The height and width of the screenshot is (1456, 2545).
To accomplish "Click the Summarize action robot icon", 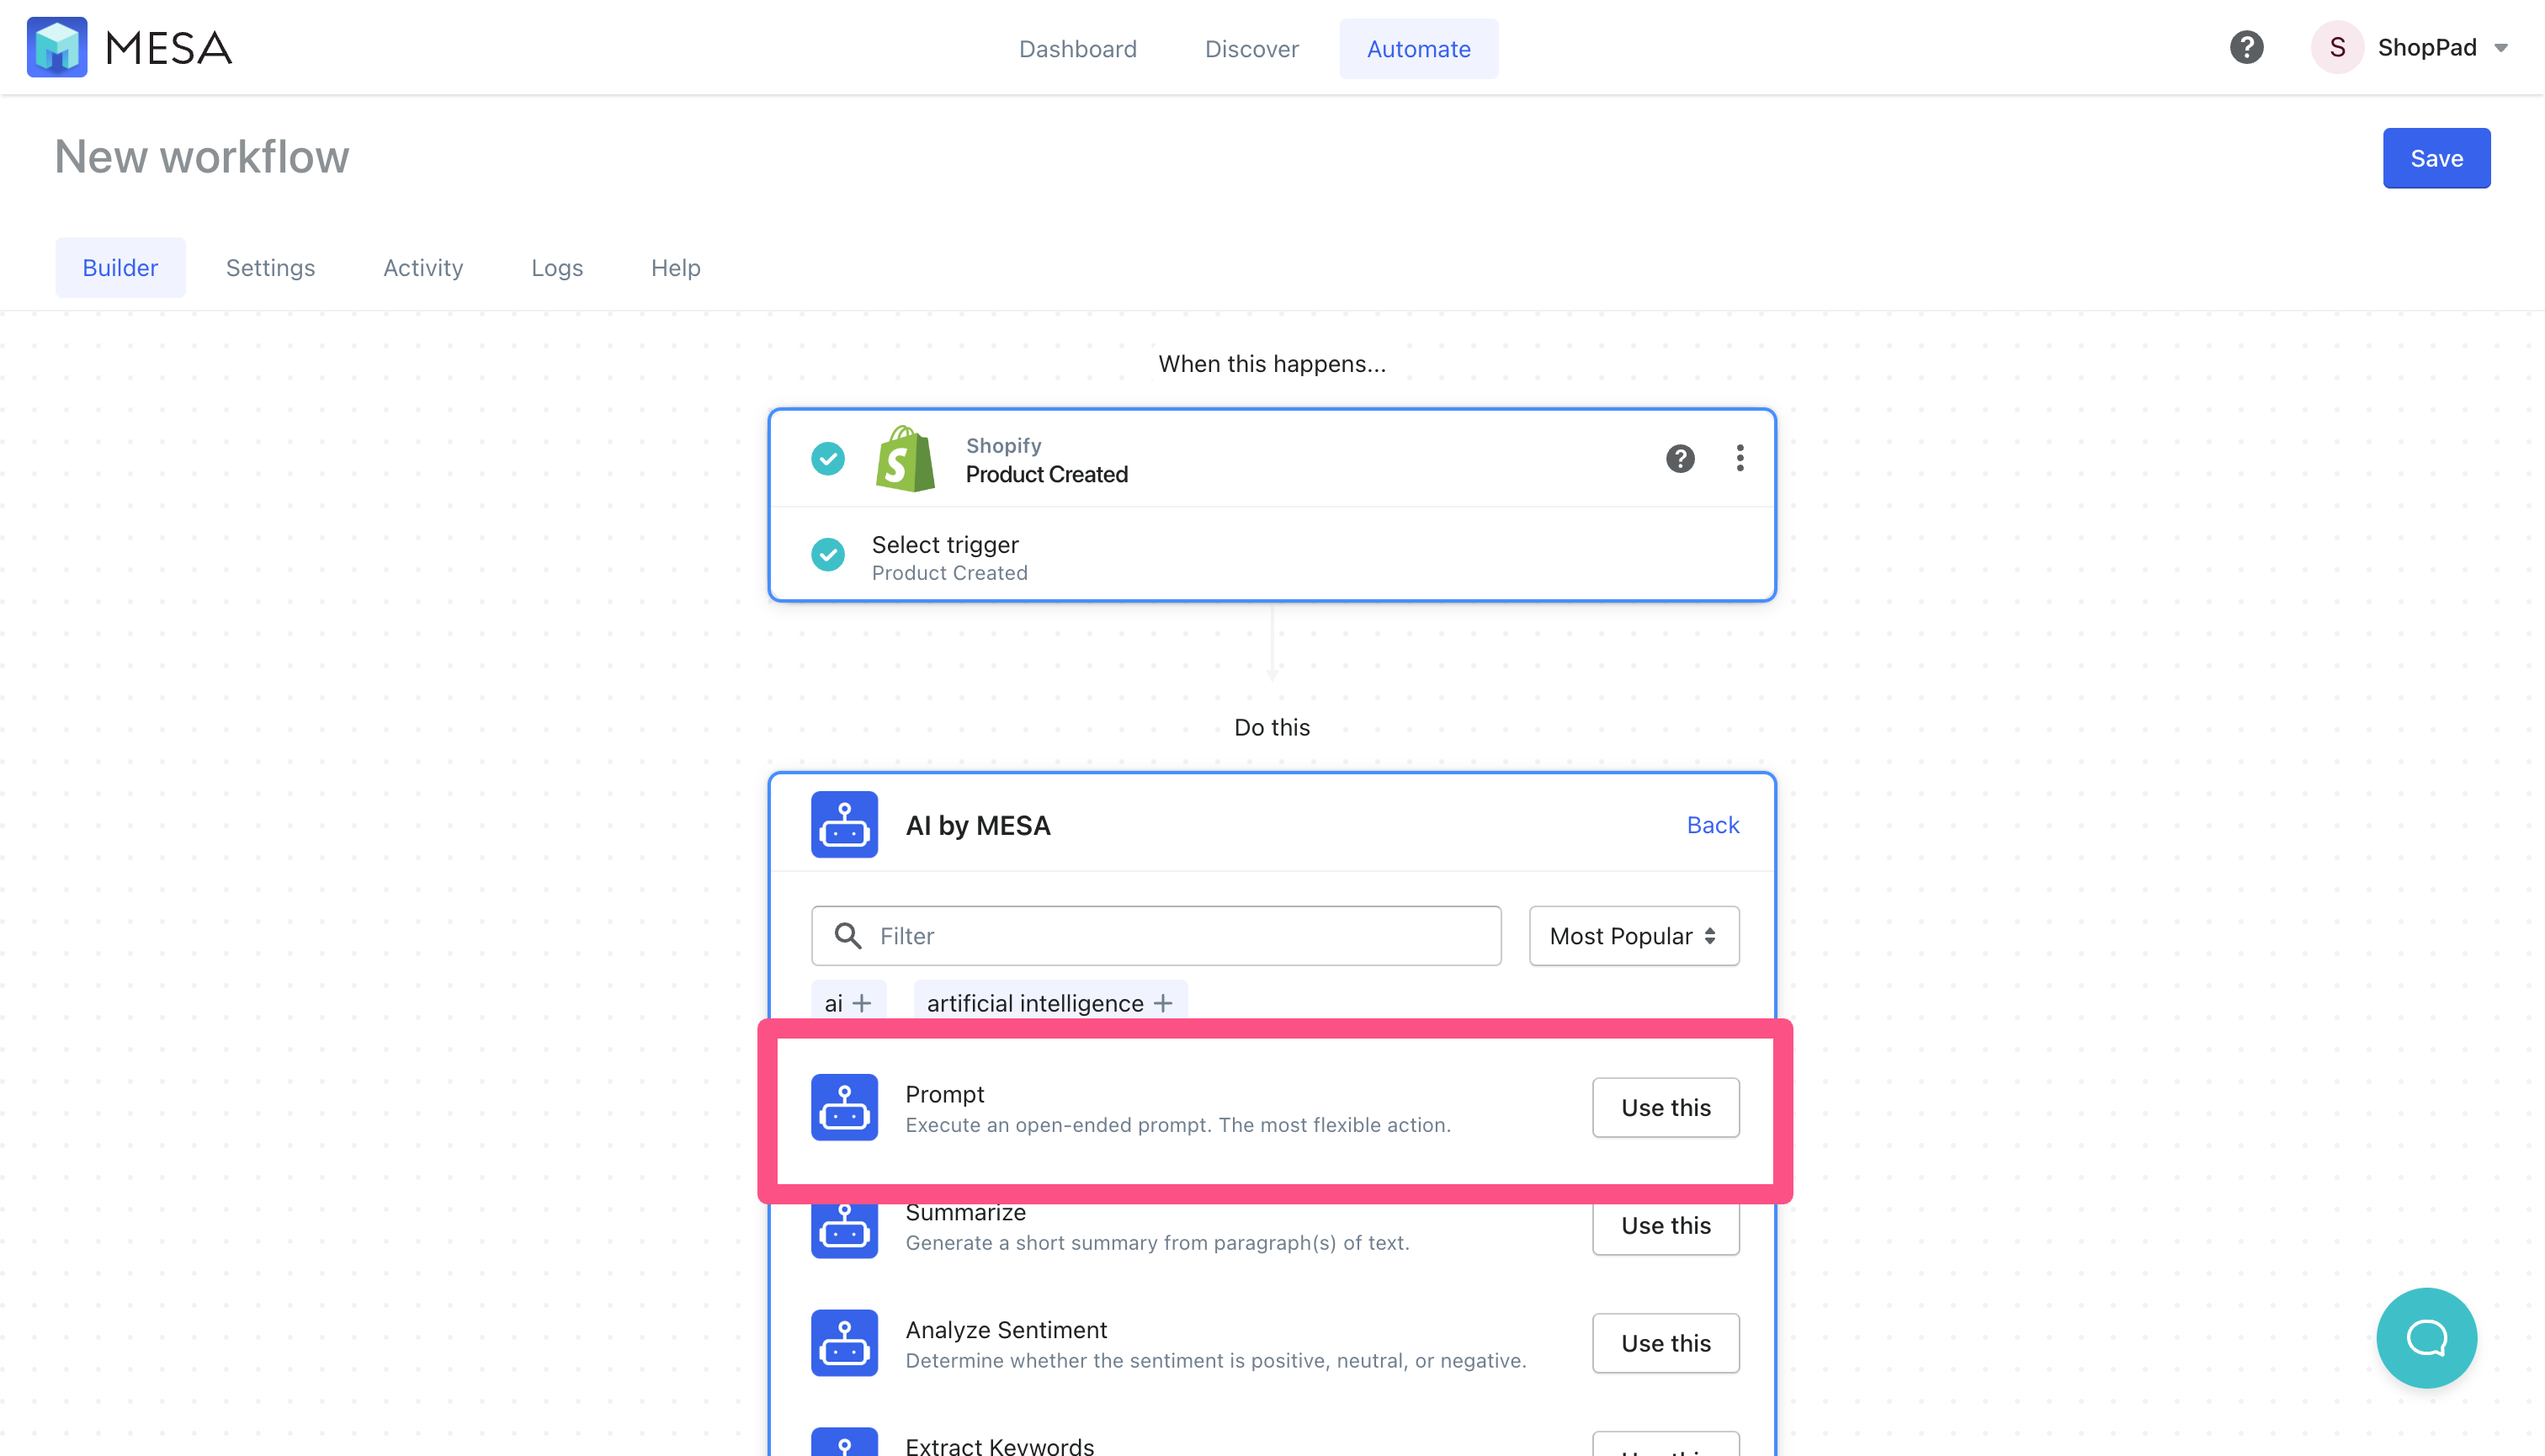I will click(844, 1230).
